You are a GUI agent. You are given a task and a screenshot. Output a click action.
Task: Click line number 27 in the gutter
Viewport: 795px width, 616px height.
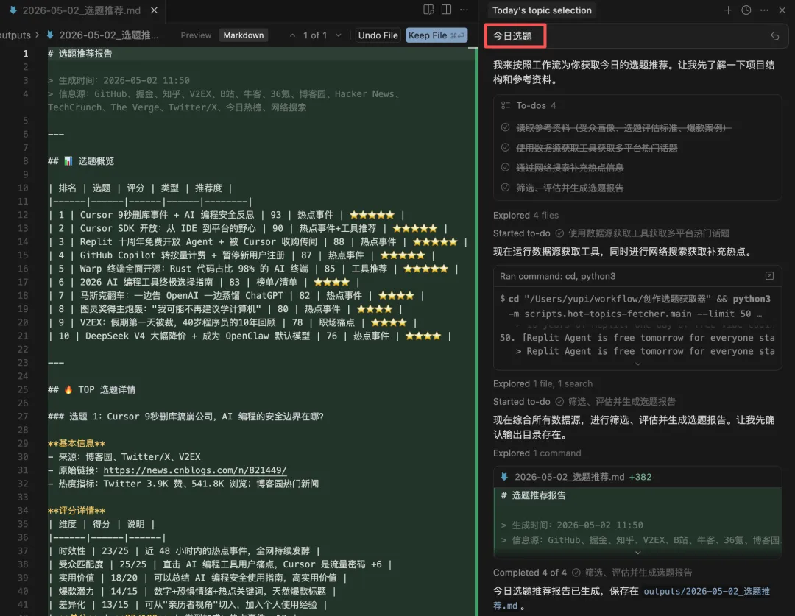click(x=23, y=417)
